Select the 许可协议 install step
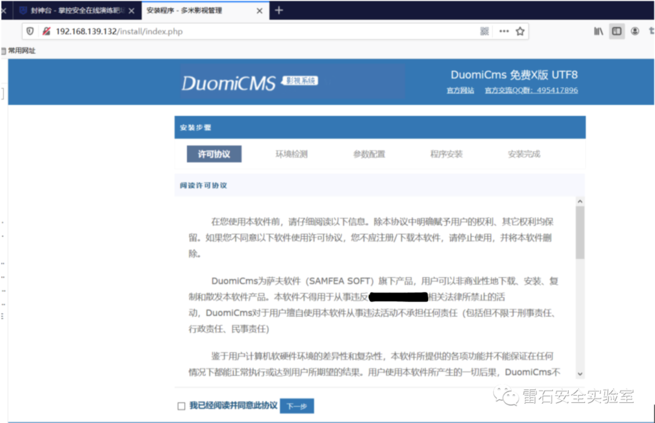Screen dimensions: 655x423 pyautogui.click(x=214, y=154)
